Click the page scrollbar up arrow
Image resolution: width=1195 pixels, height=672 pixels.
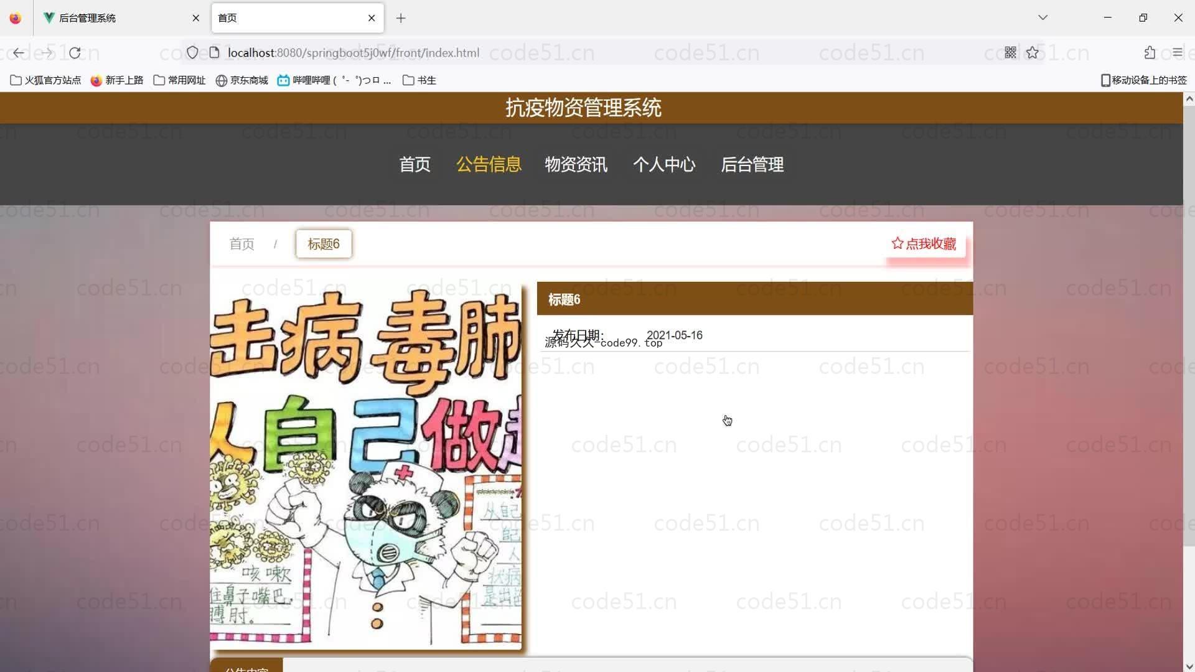pyautogui.click(x=1189, y=99)
